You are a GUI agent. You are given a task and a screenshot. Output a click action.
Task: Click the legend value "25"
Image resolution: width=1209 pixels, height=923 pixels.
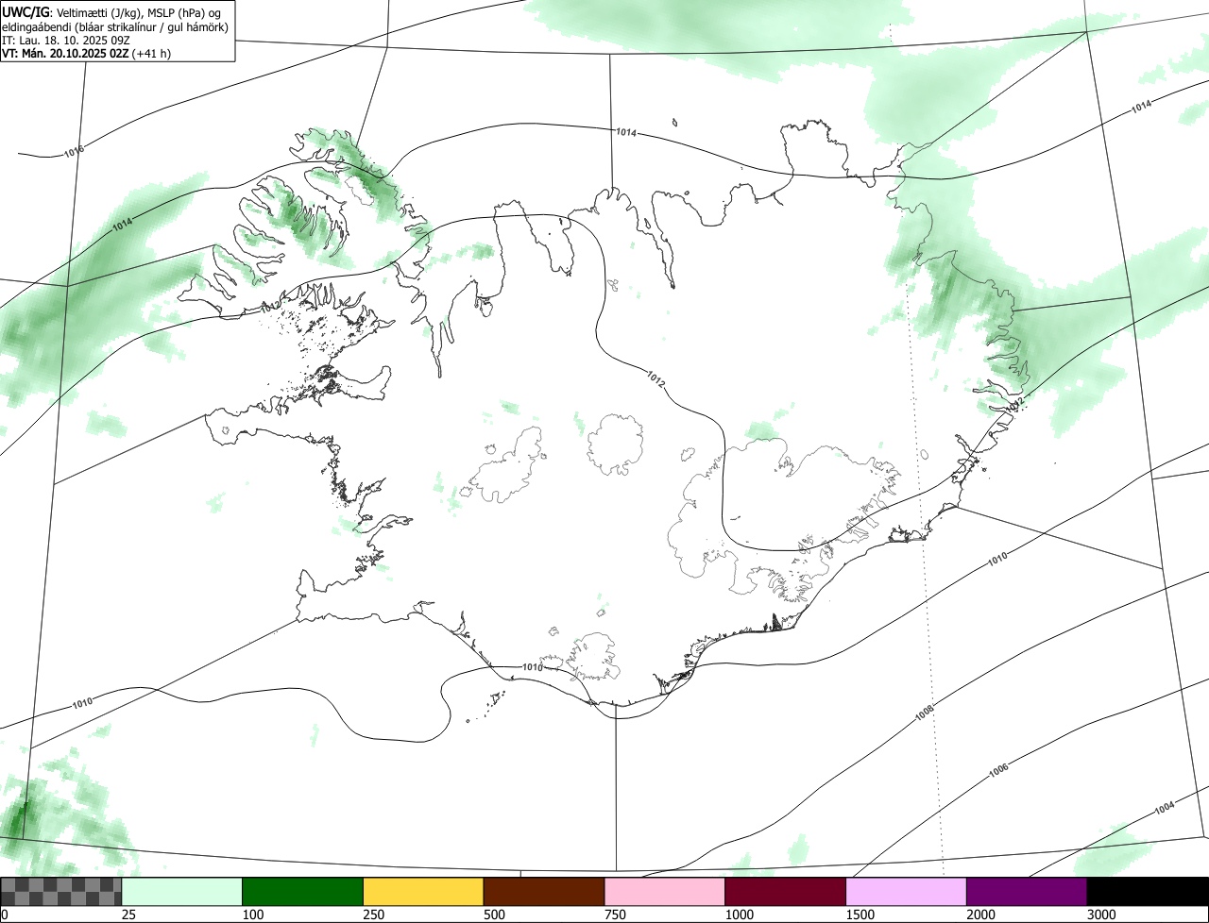(x=129, y=915)
